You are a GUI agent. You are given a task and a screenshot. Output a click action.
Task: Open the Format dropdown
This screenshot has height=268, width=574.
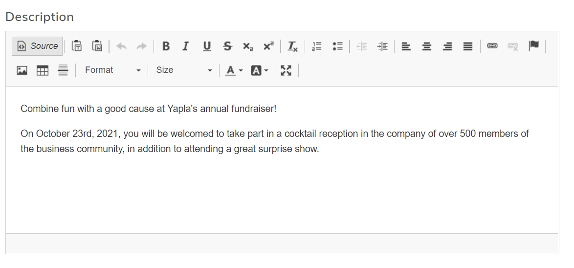[x=112, y=70]
